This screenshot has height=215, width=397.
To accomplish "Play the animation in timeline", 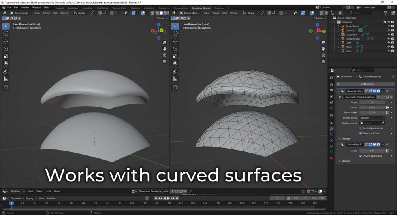I will click(168, 198).
